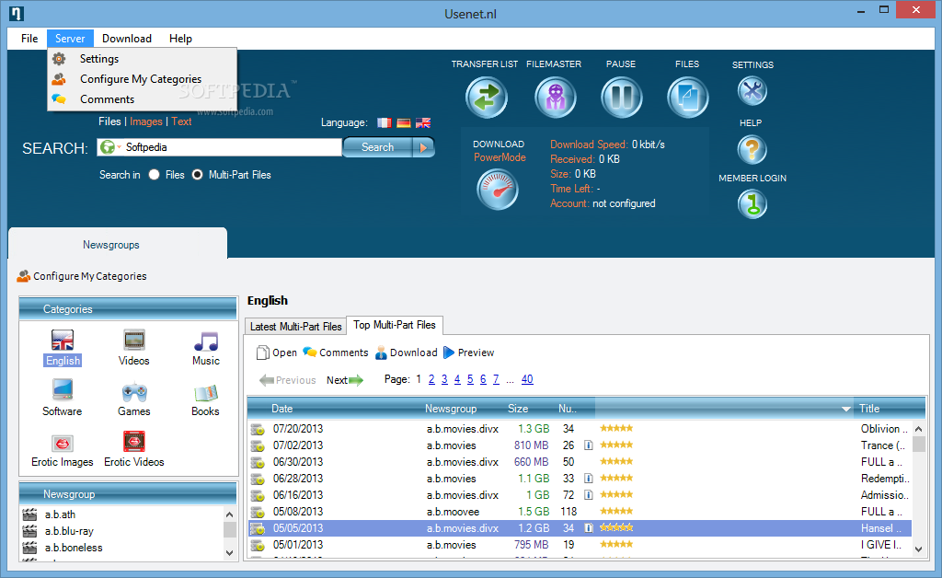Select the Newsgroups tab

click(x=118, y=244)
